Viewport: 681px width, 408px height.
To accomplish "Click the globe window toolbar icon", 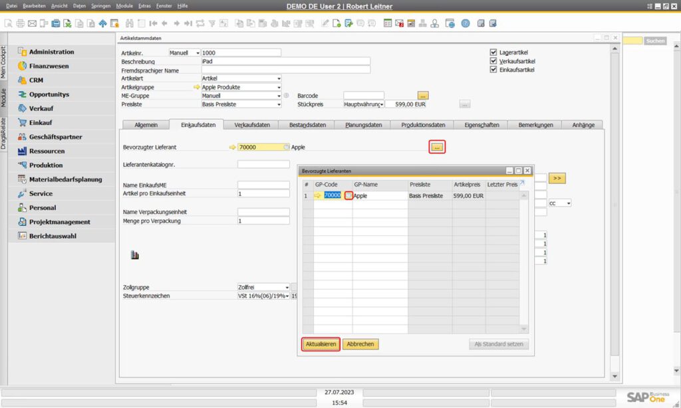I will tap(450, 23).
